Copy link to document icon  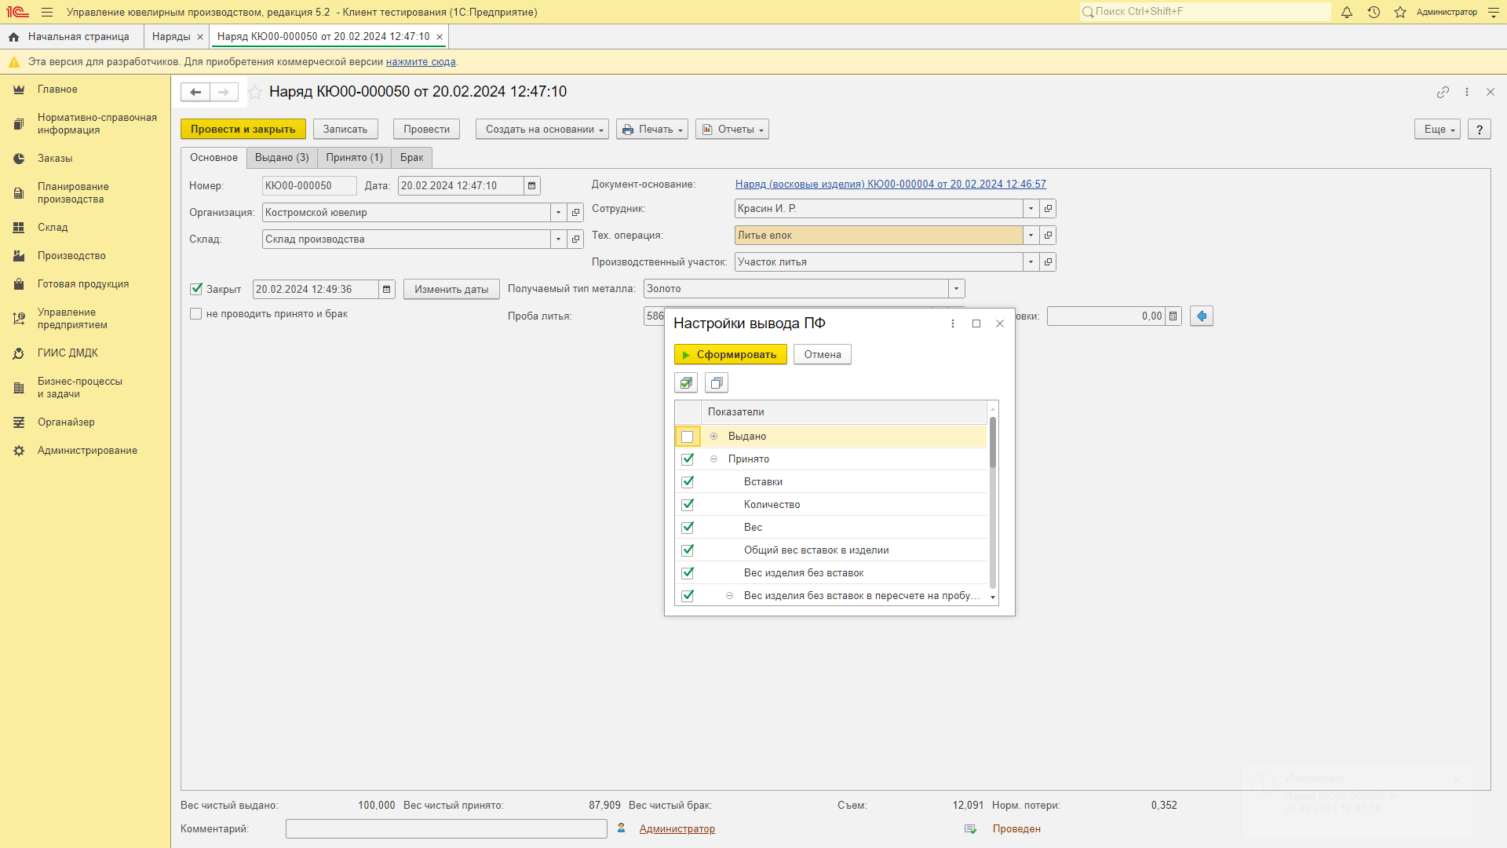pos(1443,93)
